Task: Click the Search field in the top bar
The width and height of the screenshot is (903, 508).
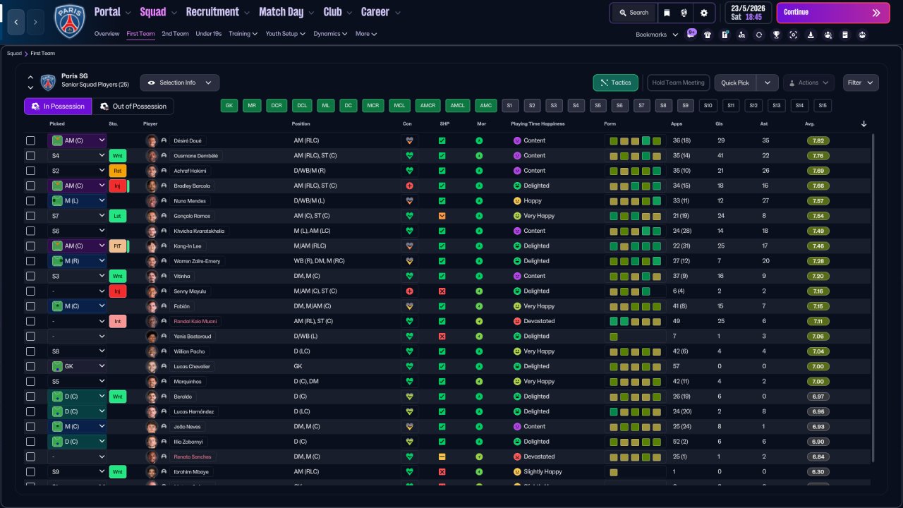Action: (x=633, y=13)
